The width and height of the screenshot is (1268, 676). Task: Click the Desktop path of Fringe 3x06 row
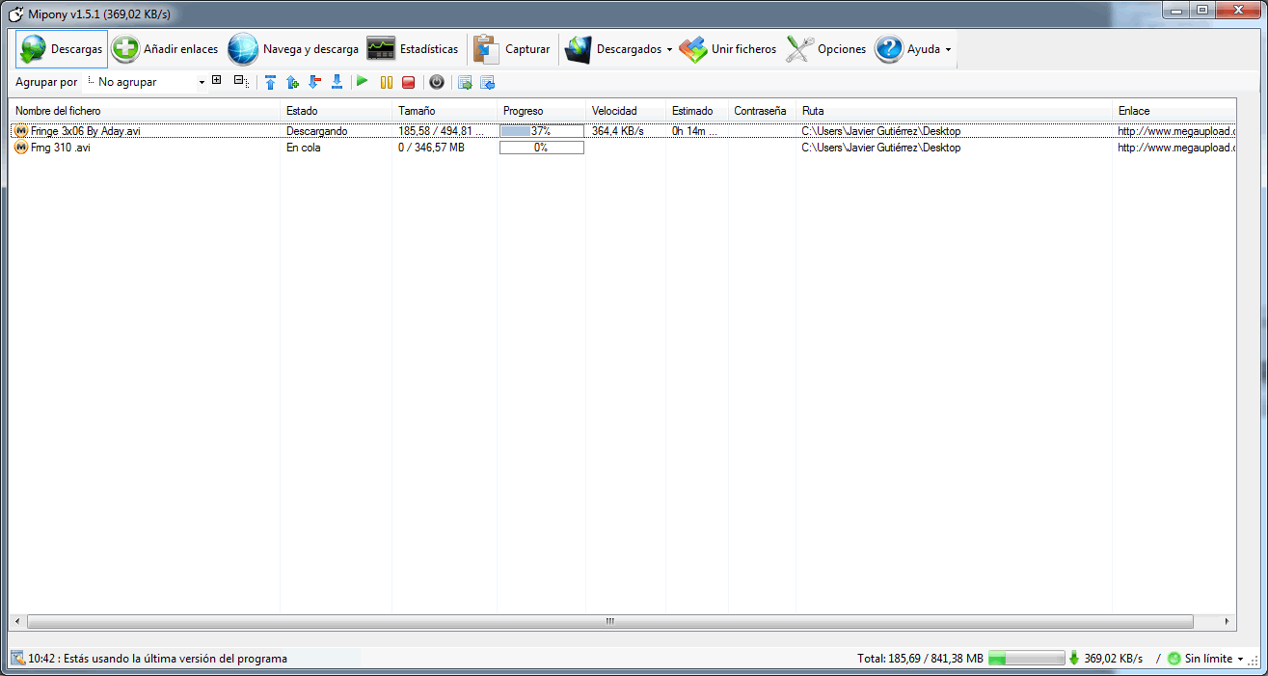click(880, 130)
